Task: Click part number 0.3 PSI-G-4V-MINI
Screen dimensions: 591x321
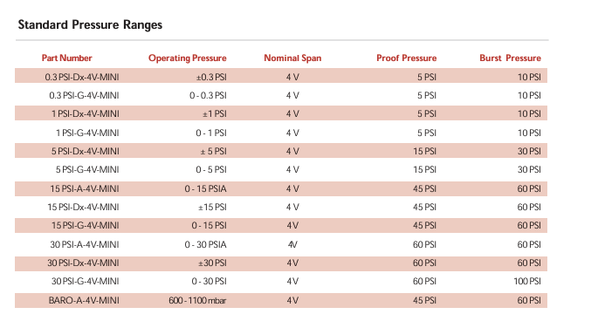Action: coord(84,95)
